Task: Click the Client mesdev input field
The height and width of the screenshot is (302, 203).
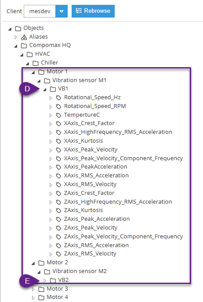Action: [x=40, y=11]
